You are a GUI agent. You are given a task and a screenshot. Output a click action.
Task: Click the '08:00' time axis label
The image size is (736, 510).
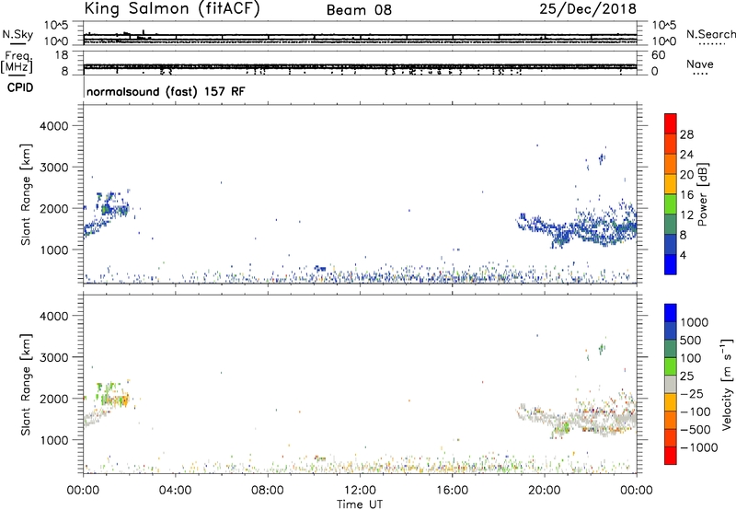coord(268,491)
